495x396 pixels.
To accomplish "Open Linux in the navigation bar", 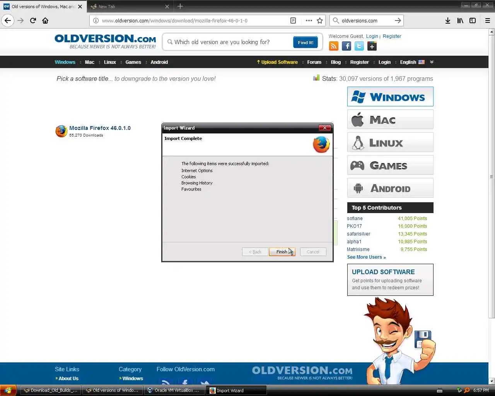I will (x=110, y=62).
